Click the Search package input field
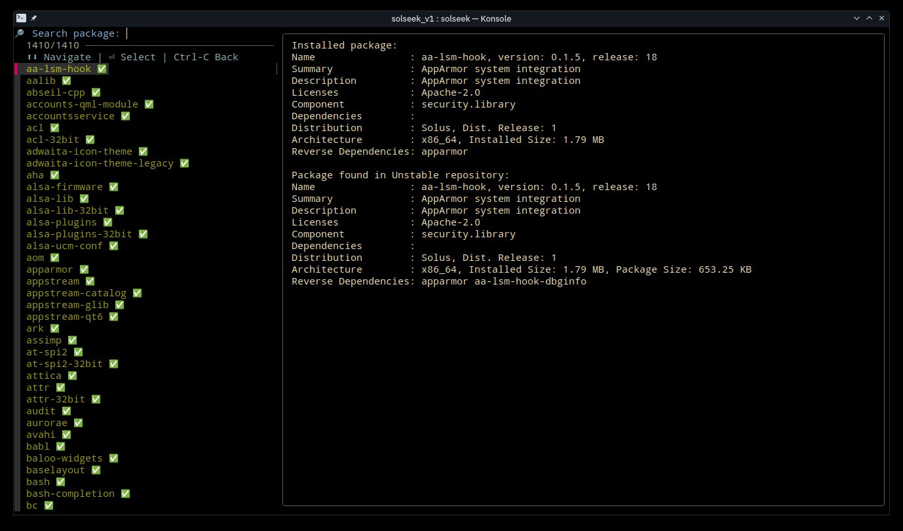The image size is (903, 531). [197, 33]
